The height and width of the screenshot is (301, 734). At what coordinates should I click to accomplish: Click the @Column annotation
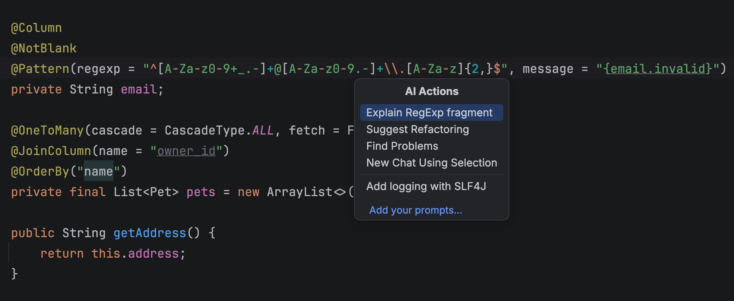coord(37,28)
